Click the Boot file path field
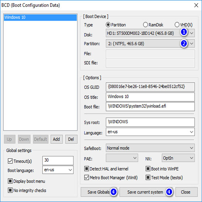202x202 pixels. [x=150, y=107]
